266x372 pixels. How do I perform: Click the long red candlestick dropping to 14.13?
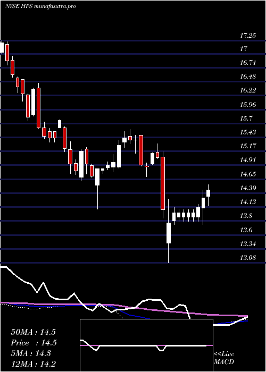point(163,183)
